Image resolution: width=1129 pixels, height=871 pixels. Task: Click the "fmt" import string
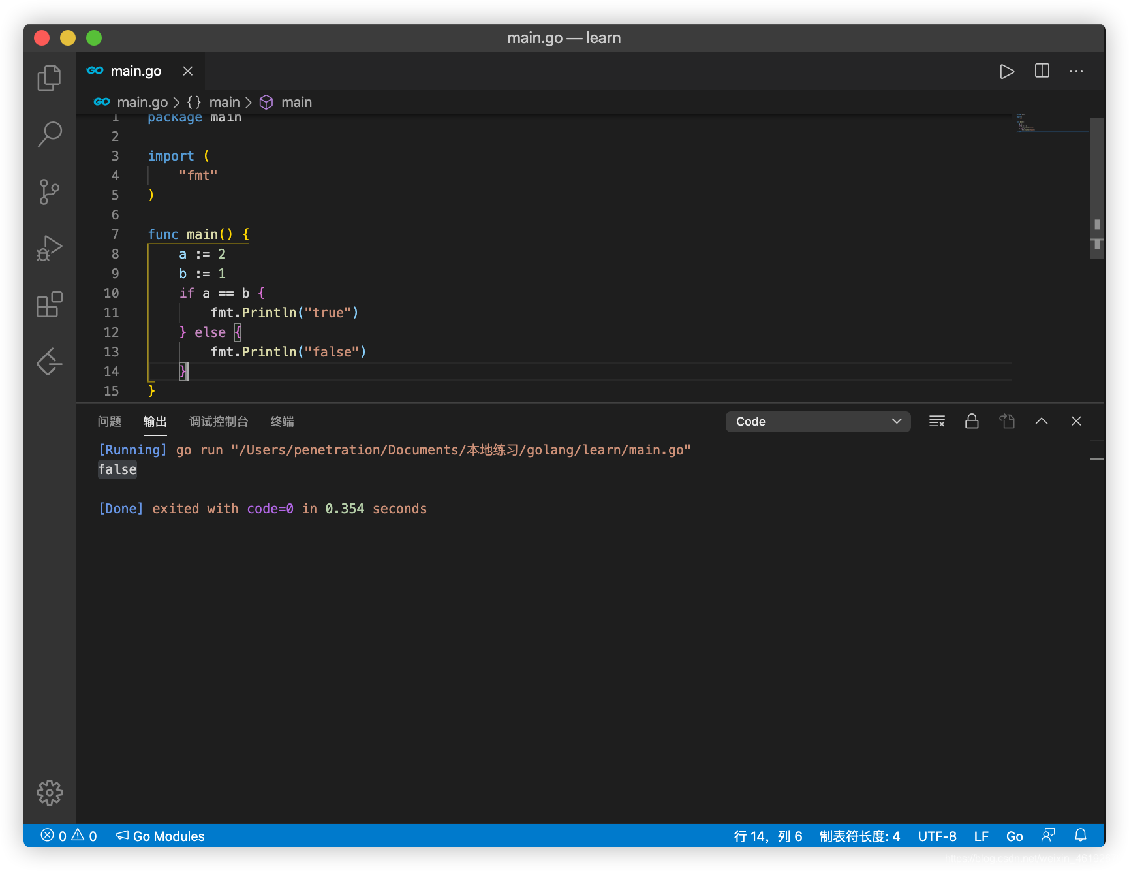[198, 176]
